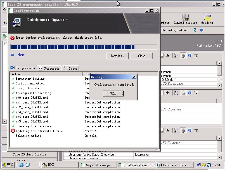Click info icon in top Idle panel
This screenshot has width=225, height=170.
tap(190, 56)
